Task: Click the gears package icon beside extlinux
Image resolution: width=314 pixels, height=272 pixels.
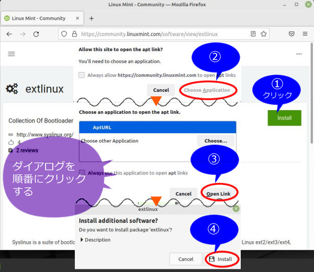Action: point(12,89)
